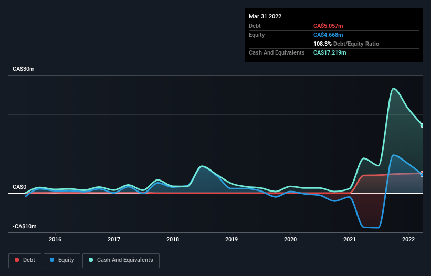This screenshot has height=276, width=431.
Task: Click the Mar 31 2022 tooltip date
Action: click(265, 16)
